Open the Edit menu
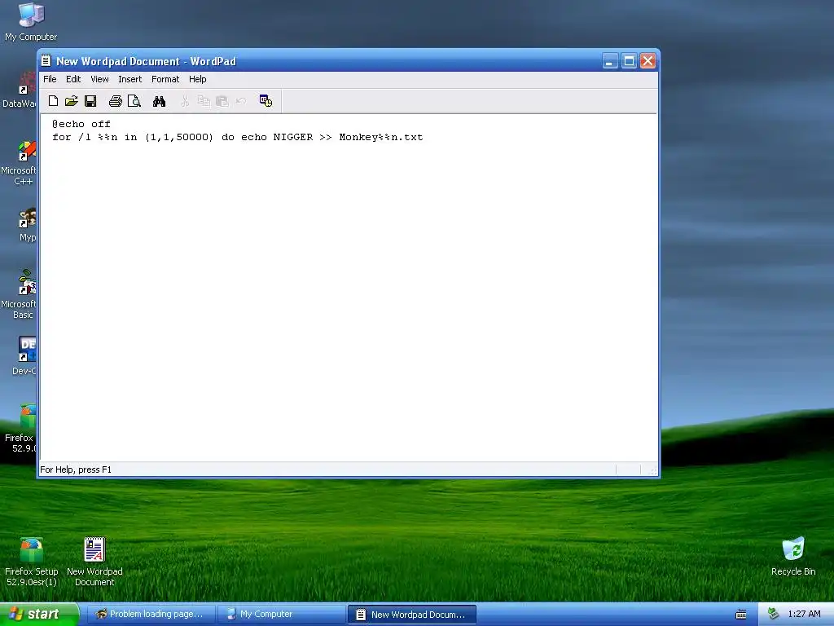This screenshot has width=834, height=626. (73, 79)
